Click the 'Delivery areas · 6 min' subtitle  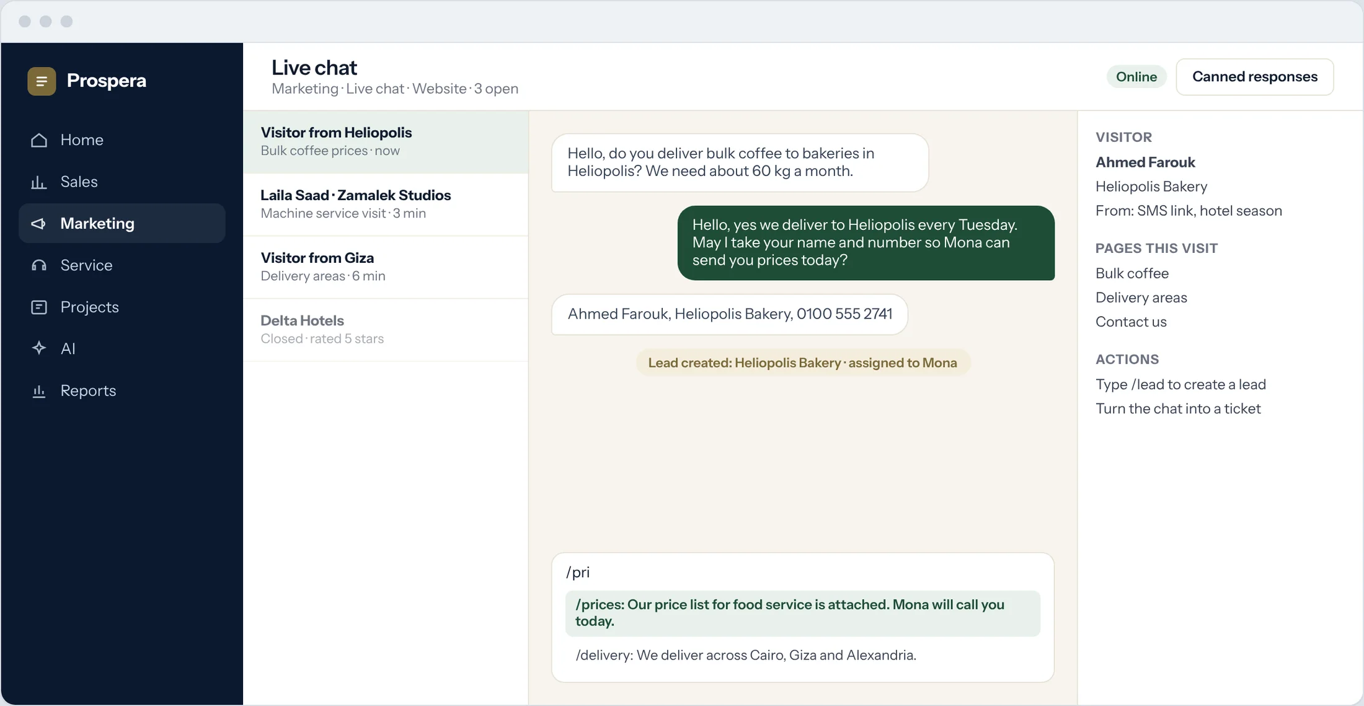[x=323, y=276]
